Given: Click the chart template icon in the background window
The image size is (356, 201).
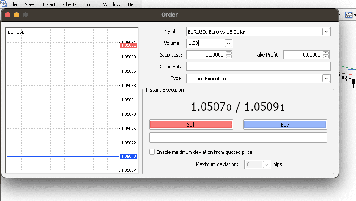Looking at the screenshot, I should 349,15.
